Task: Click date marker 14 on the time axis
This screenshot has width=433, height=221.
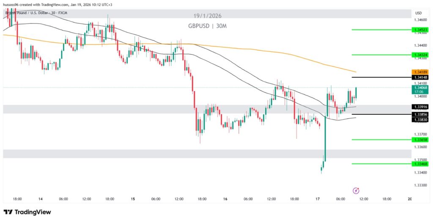Action: coord(41,199)
